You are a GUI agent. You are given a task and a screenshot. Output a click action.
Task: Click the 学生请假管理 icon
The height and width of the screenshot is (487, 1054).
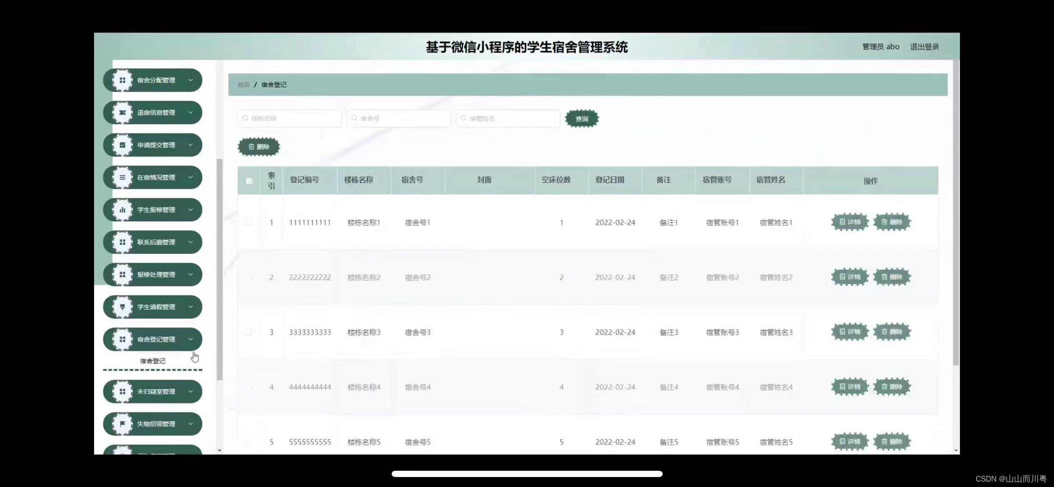pos(122,307)
